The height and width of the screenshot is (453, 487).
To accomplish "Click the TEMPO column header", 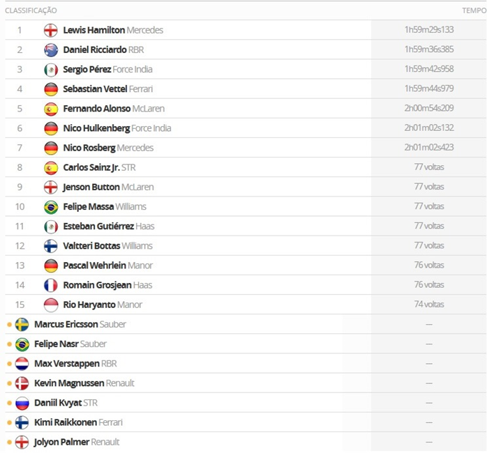I will (x=472, y=10).
